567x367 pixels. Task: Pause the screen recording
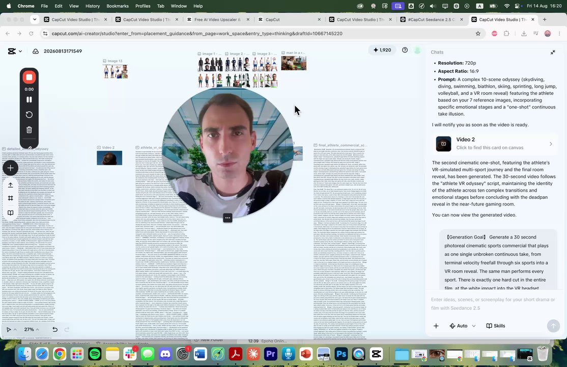29,99
